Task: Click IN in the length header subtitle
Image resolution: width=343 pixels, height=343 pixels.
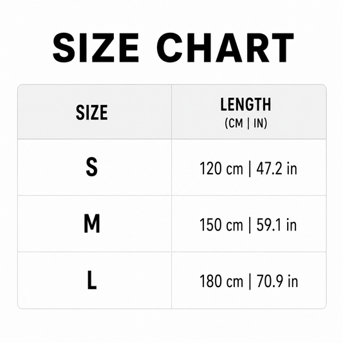Action: pos(259,123)
